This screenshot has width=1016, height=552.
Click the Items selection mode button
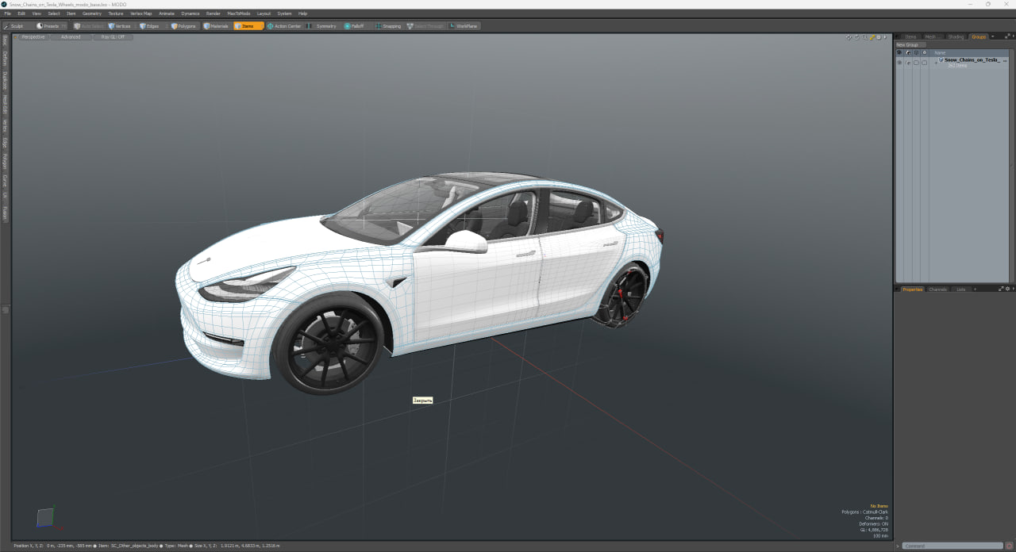248,26
